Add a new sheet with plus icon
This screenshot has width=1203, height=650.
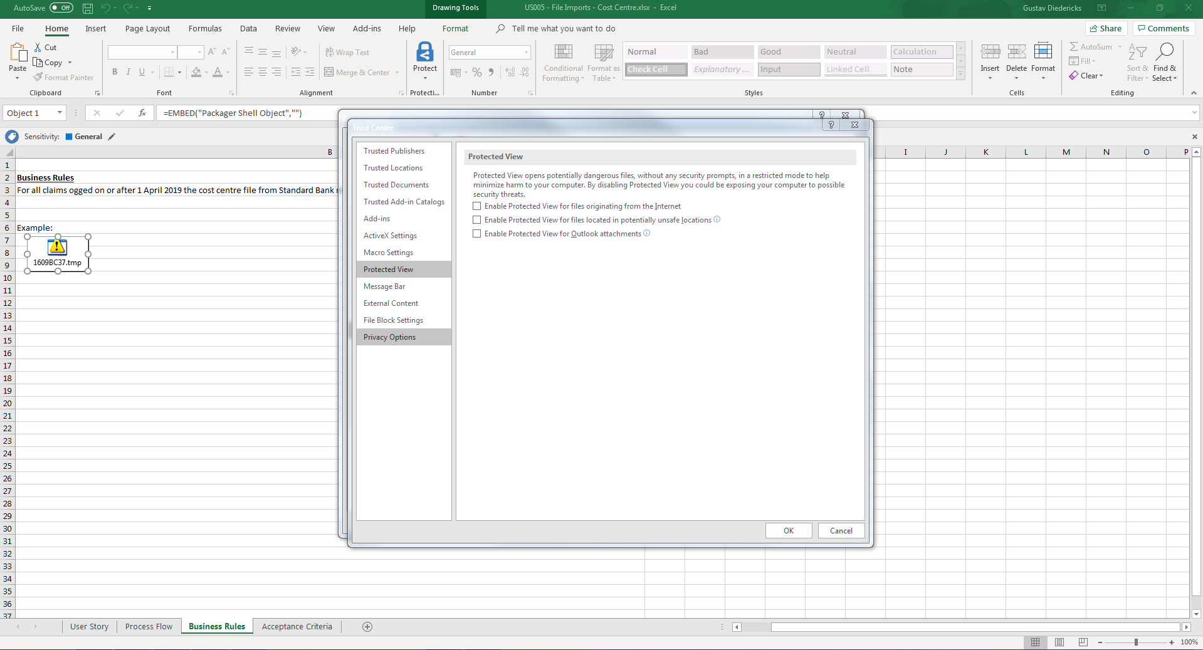[367, 627]
